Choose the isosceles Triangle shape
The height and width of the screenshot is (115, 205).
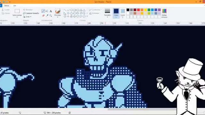pos(84,10)
